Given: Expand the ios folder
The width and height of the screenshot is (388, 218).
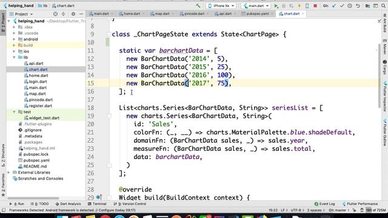Looking at the screenshot, I should tap(14, 51).
